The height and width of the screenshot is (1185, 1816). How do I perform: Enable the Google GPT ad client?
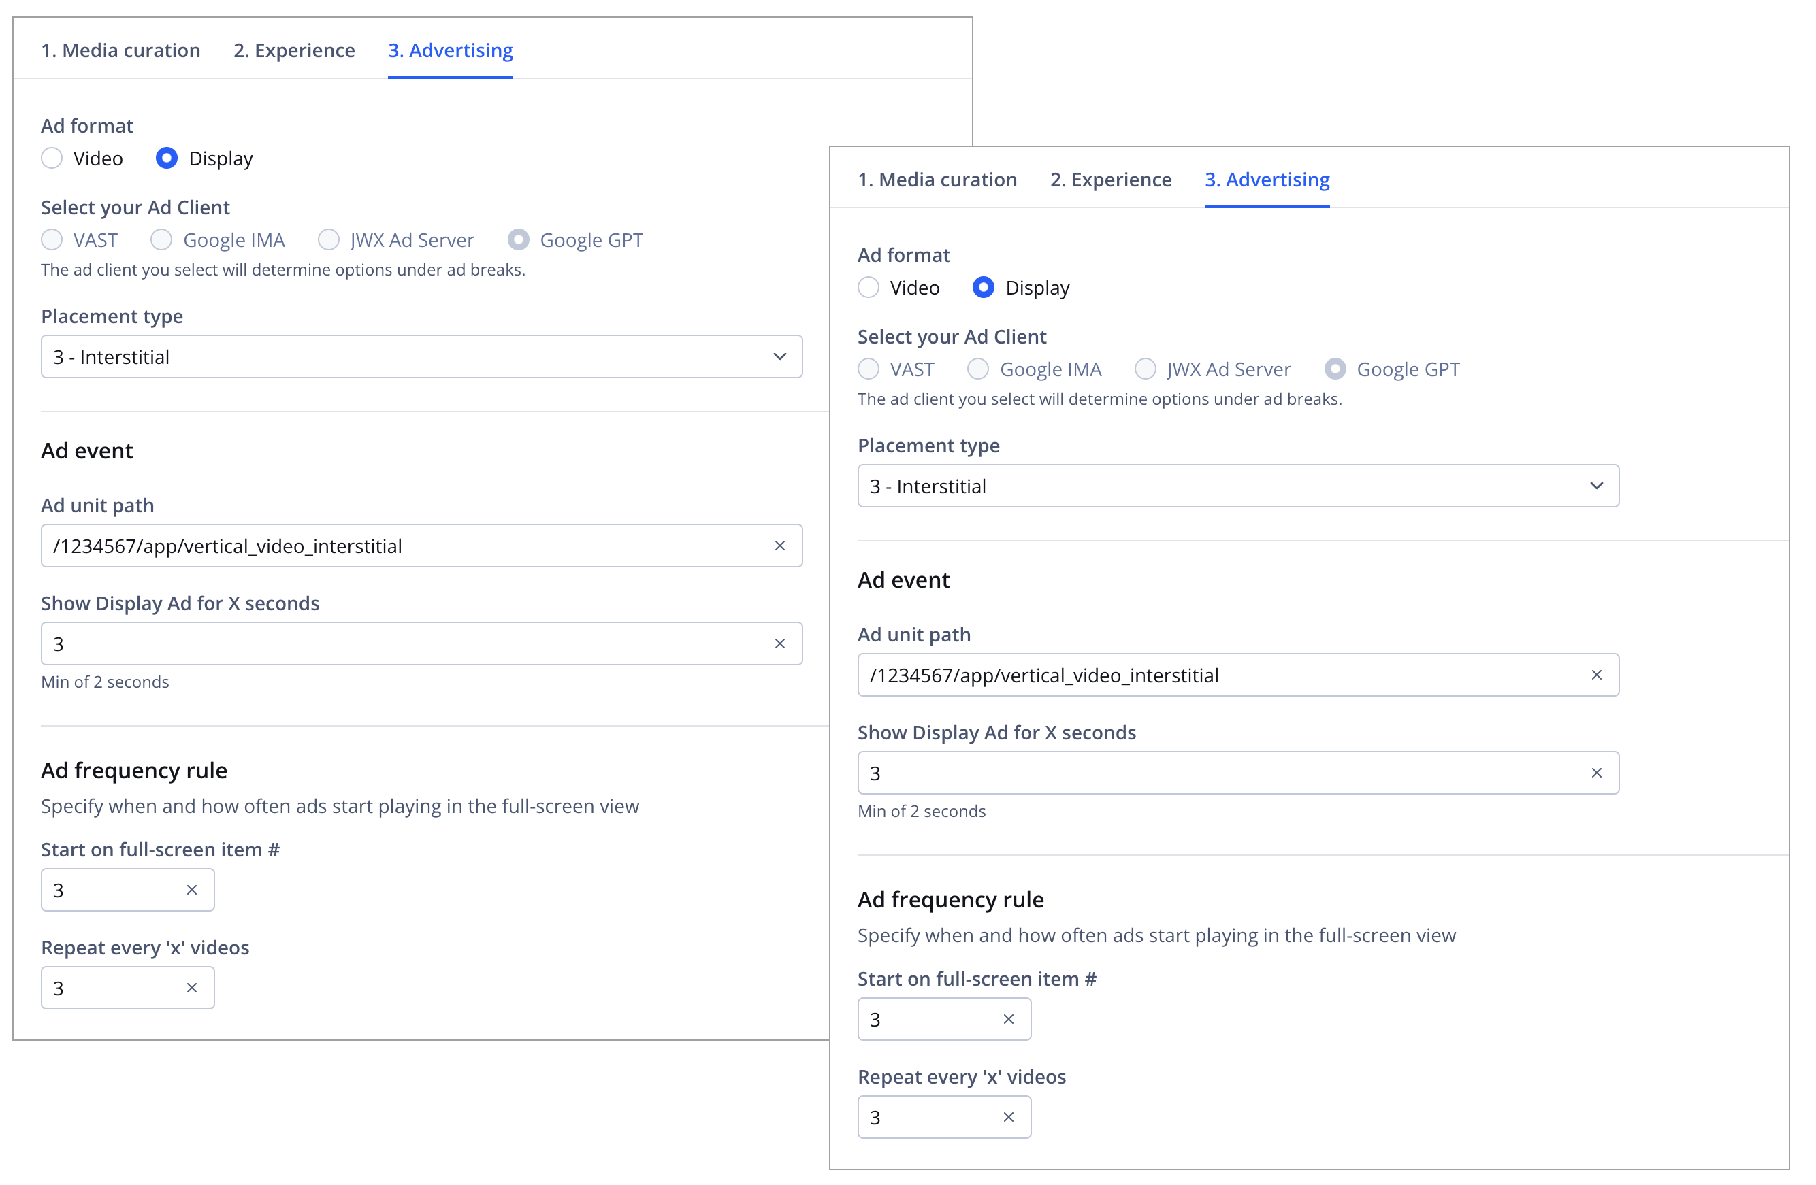[519, 239]
